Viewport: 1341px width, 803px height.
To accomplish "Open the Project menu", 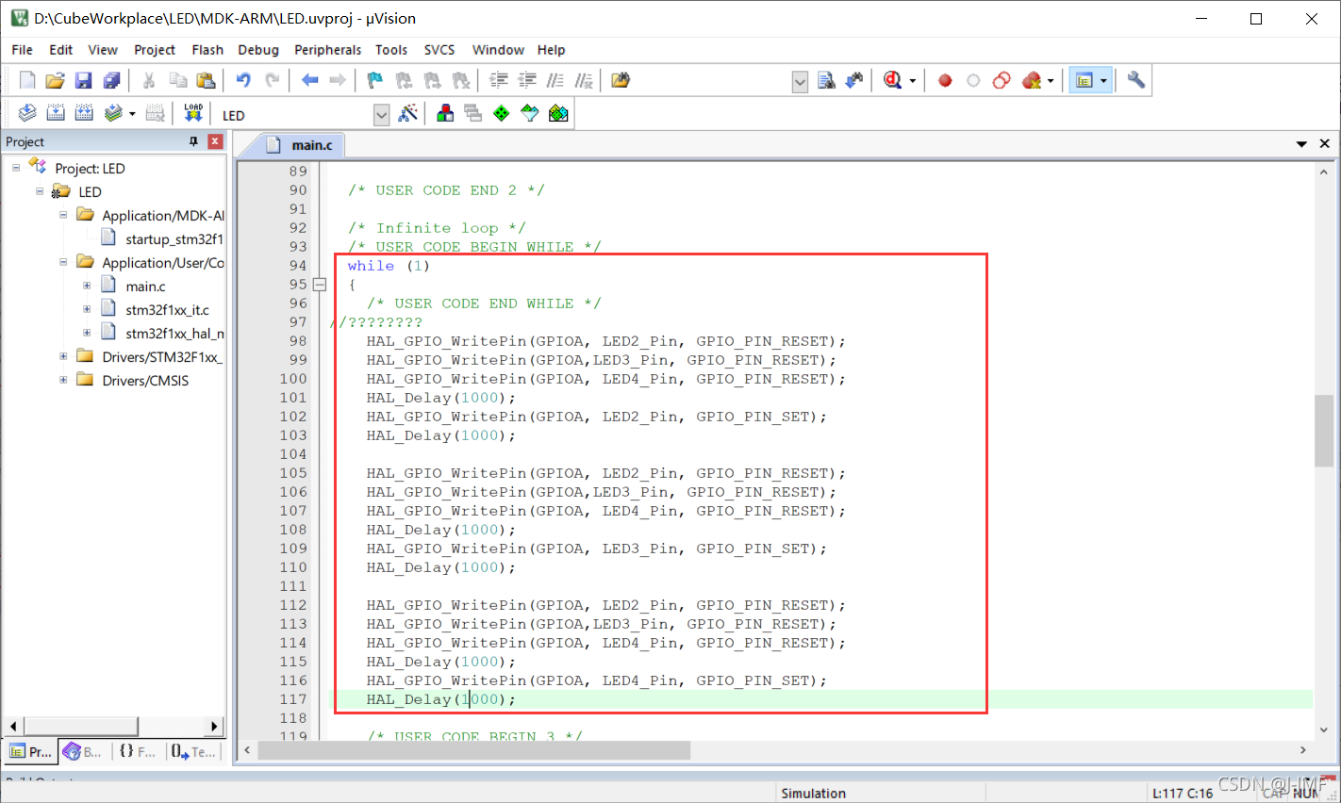I will 155,50.
